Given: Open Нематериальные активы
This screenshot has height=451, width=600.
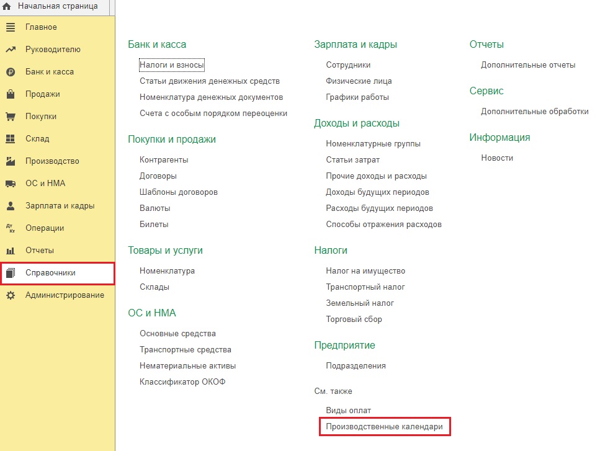Looking at the screenshot, I should coord(187,365).
